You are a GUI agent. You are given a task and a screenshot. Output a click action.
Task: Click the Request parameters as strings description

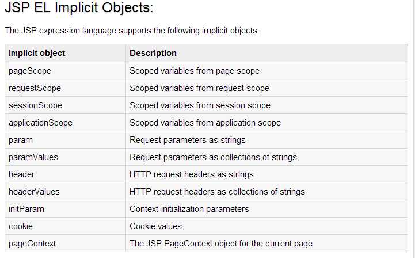(188, 140)
